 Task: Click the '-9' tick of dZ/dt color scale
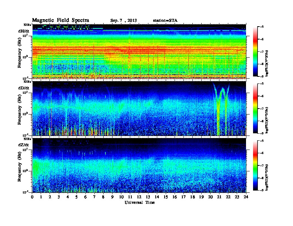point(262,190)
